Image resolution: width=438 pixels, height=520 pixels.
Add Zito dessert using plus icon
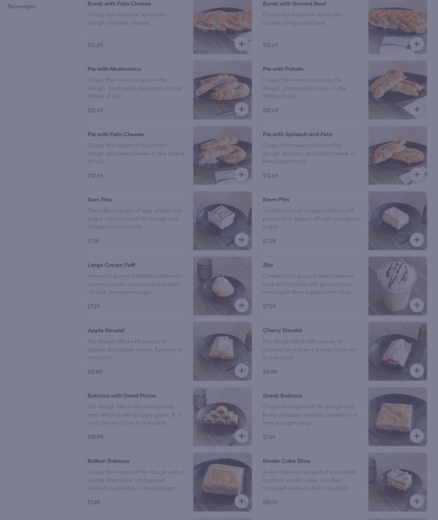coord(417,305)
